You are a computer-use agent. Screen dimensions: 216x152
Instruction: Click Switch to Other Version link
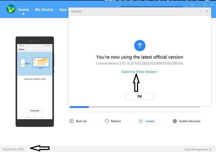point(139,72)
